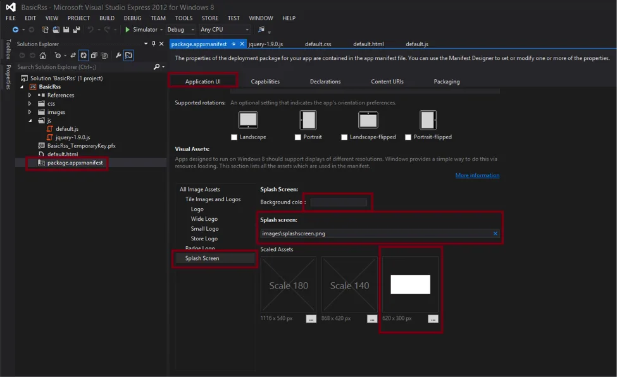Toggle Preview Selected Items icon
617x377 pixels.
128,56
